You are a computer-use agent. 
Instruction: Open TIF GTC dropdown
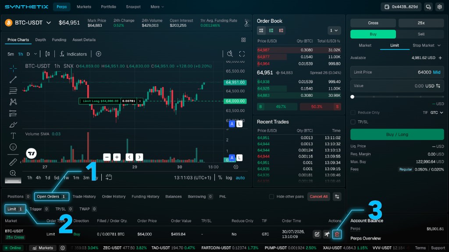[437, 112]
